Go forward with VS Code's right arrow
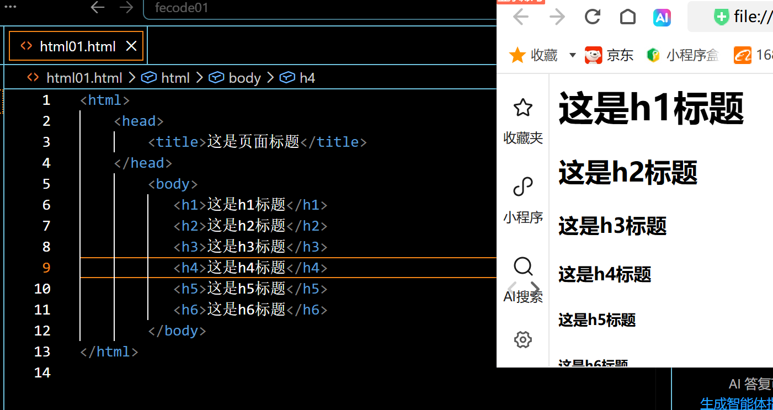This screenshot has width=773, height=410. (x=126, y=8)
